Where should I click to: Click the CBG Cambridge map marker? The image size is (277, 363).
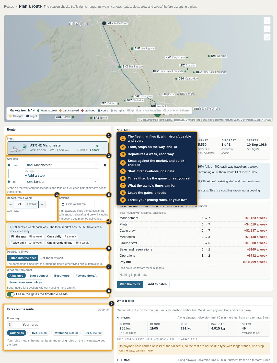[176, 79]
